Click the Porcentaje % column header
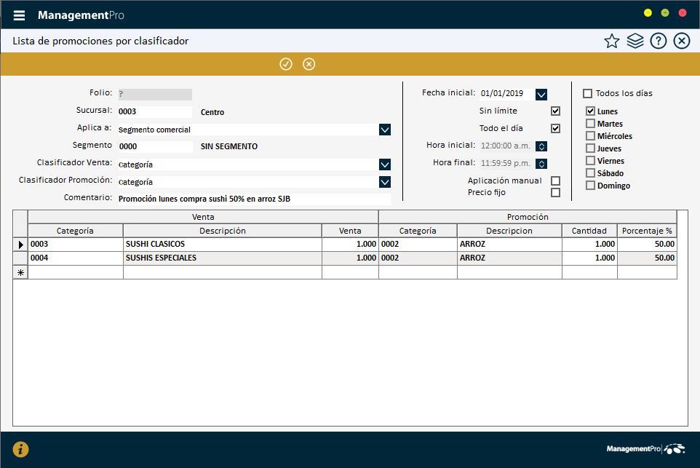The image size is (700, 468). click(x=647, y=231)
